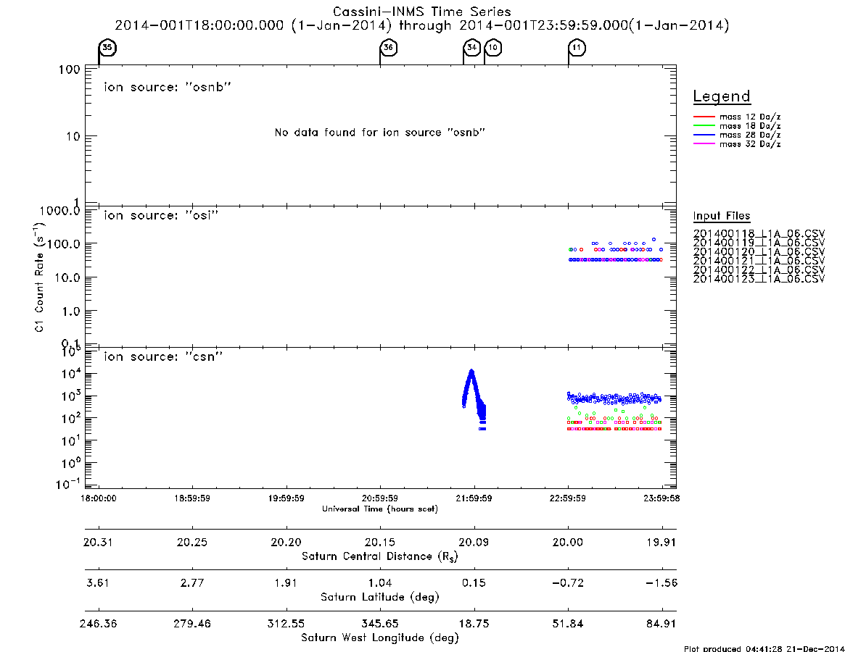Select timeline marker 34 above the plot

click(x=472, y=47)
